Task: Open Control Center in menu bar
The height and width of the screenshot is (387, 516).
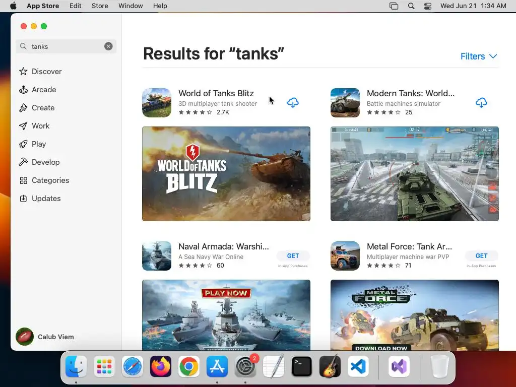Action: [x=427, y=6]
